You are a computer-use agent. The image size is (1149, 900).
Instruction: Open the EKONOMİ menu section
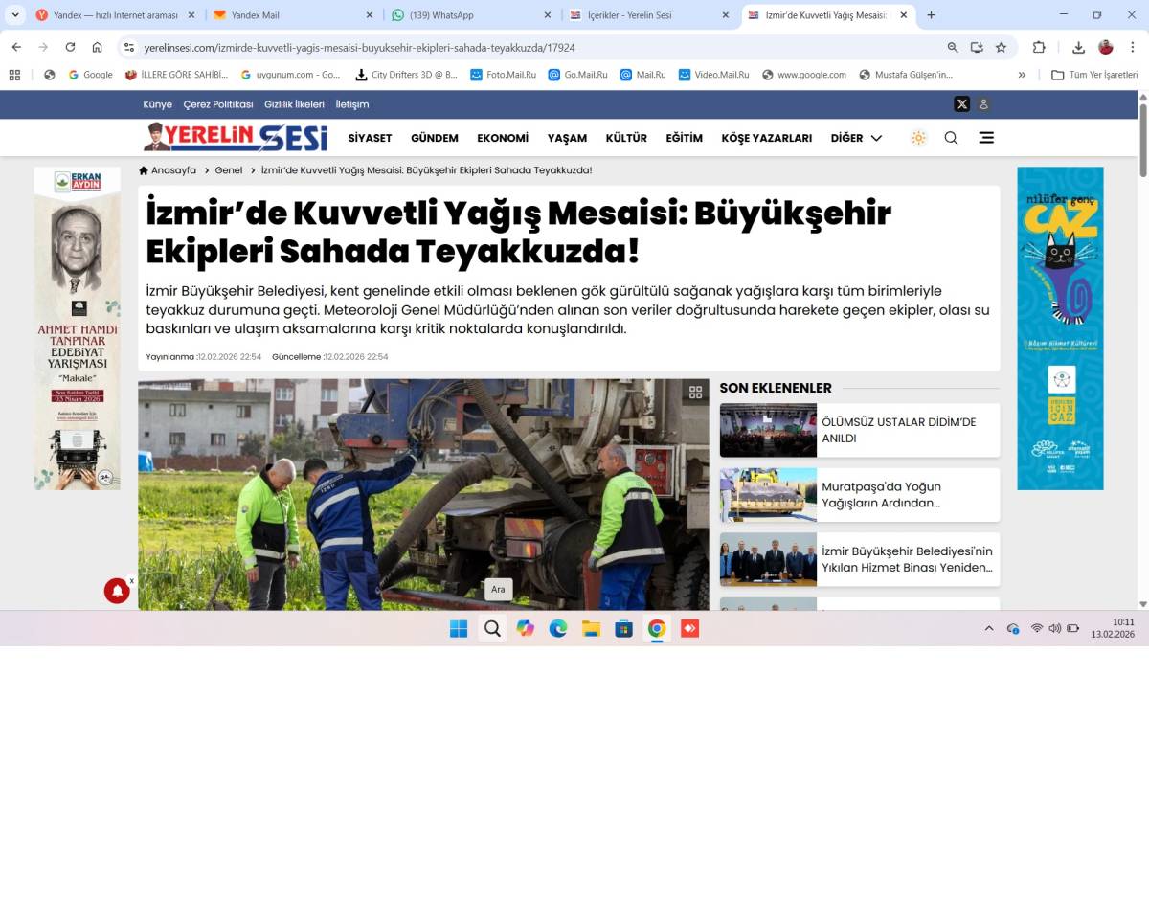tap(503, 138)
